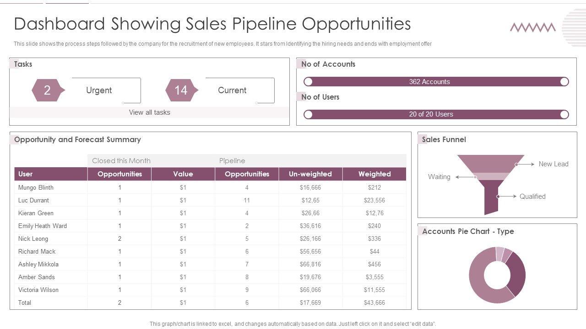Click the striped circle decoration at top right
This screenshot has height=329, width=586.
[x=575, y=28]
